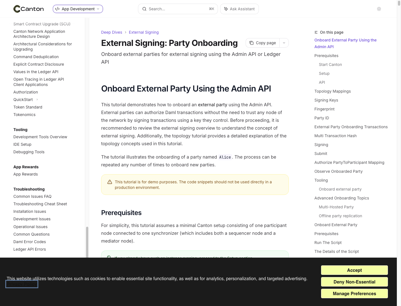The height and width of the screenshot is (306, 401).
Task: Open the Privacy Policy link
Action: (22, 284)
